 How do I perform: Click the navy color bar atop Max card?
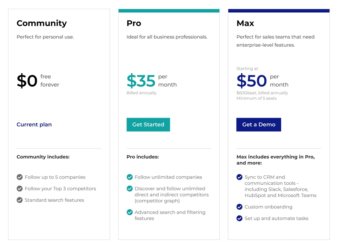(279, 11)
